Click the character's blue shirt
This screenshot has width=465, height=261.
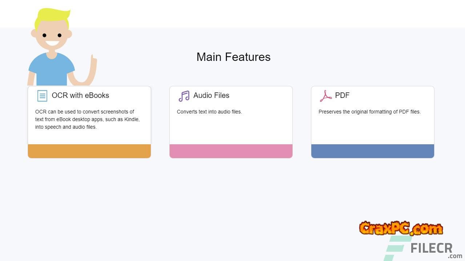click(x=51, y=71)
